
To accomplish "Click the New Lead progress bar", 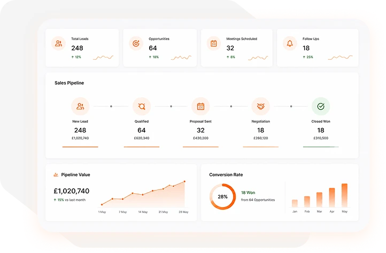I will pyautogui.click(x=80, y=147).
